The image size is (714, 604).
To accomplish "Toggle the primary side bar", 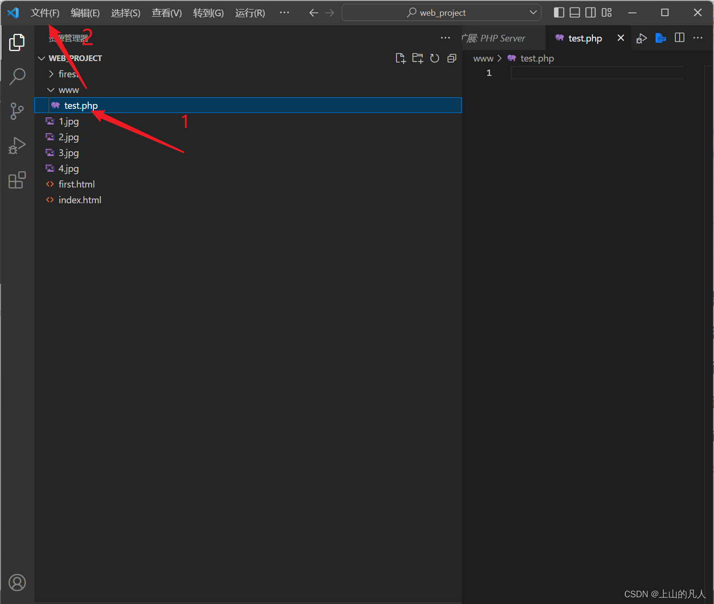I will pyautogui.click(x=559, y=13).
